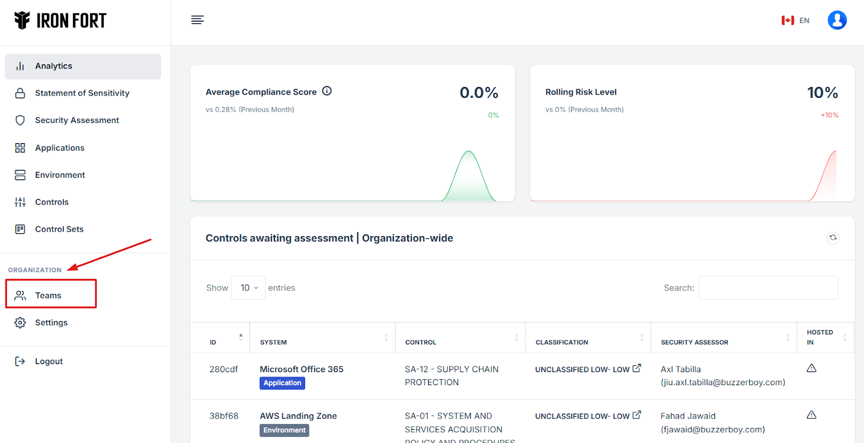Open external link icon for AWS Landing Zone classification
864x443 pixels.
pyautogui.click(x=637, y=415)
